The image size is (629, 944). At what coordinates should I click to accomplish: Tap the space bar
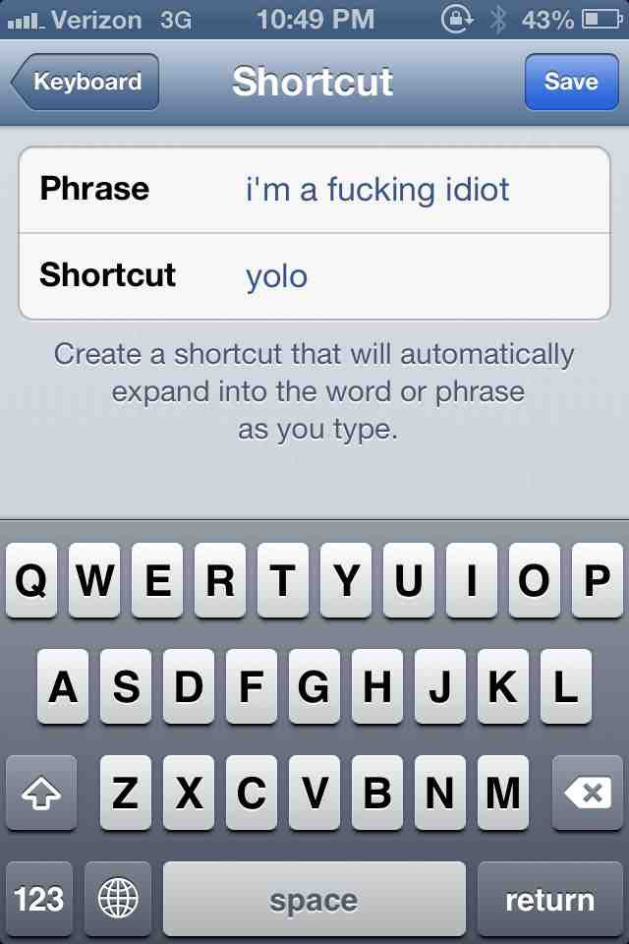point(314,899)
